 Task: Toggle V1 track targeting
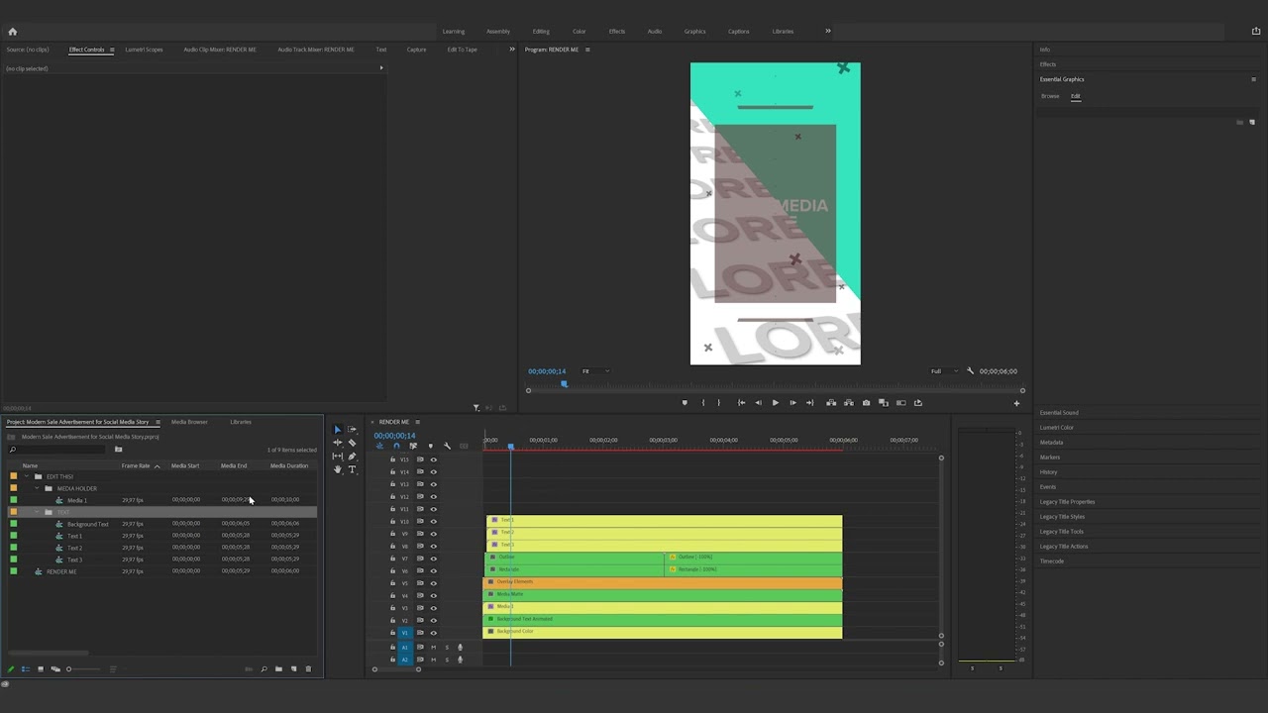(404, 633)
